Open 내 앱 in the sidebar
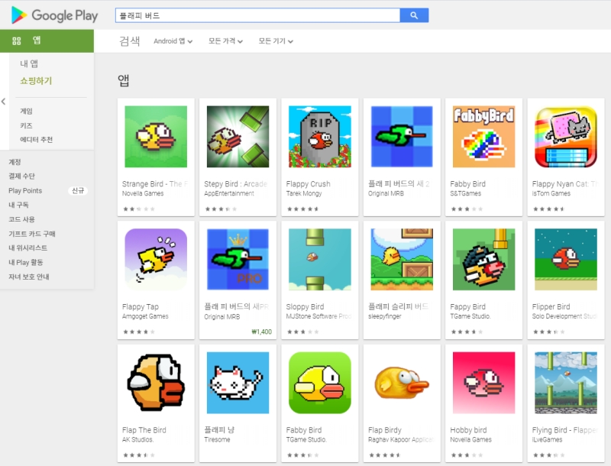 29,63
